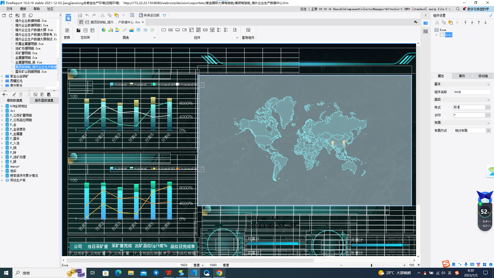Click the undo arrow in toolbar
The height and width of the screenshot is (278, 494).
point(87,15)
